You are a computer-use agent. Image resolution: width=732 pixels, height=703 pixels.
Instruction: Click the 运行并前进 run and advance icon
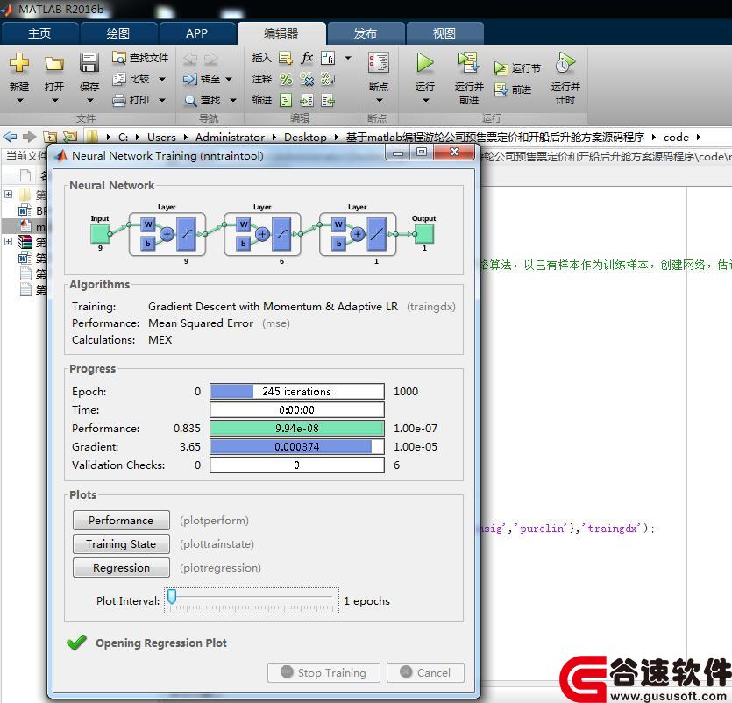coord(468,62)
